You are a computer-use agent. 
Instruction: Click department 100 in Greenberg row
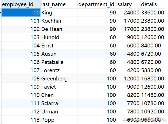click(97, 79)
